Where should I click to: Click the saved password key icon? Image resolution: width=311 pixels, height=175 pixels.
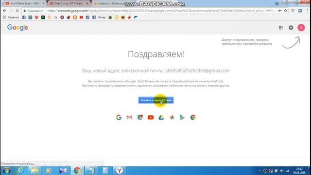tap(280, 11)
